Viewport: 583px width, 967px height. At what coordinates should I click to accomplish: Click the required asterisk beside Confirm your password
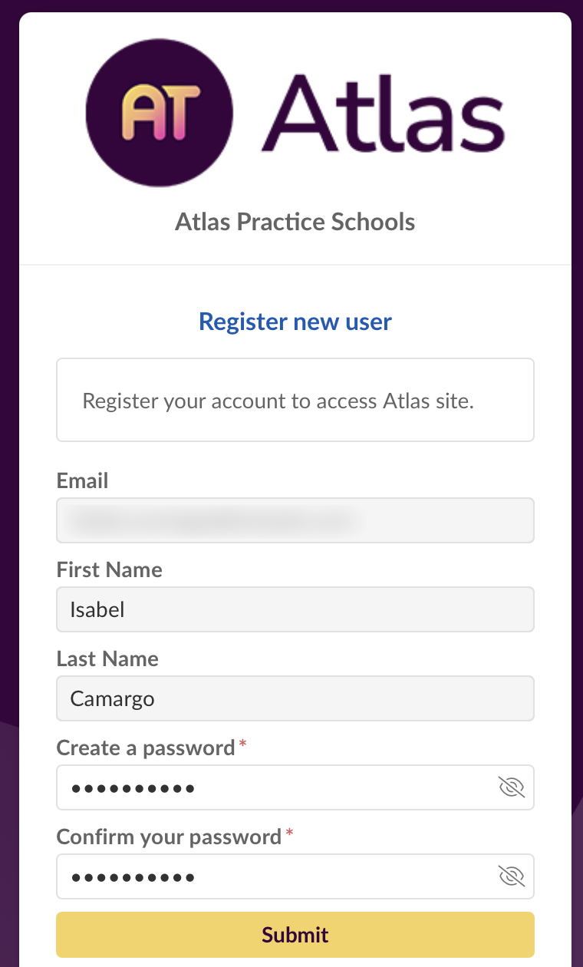(289, 831)
